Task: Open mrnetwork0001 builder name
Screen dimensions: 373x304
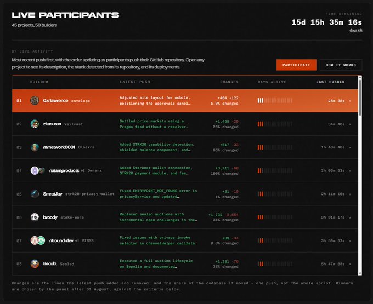Action: pyautogui.click(x=59, y=147)
